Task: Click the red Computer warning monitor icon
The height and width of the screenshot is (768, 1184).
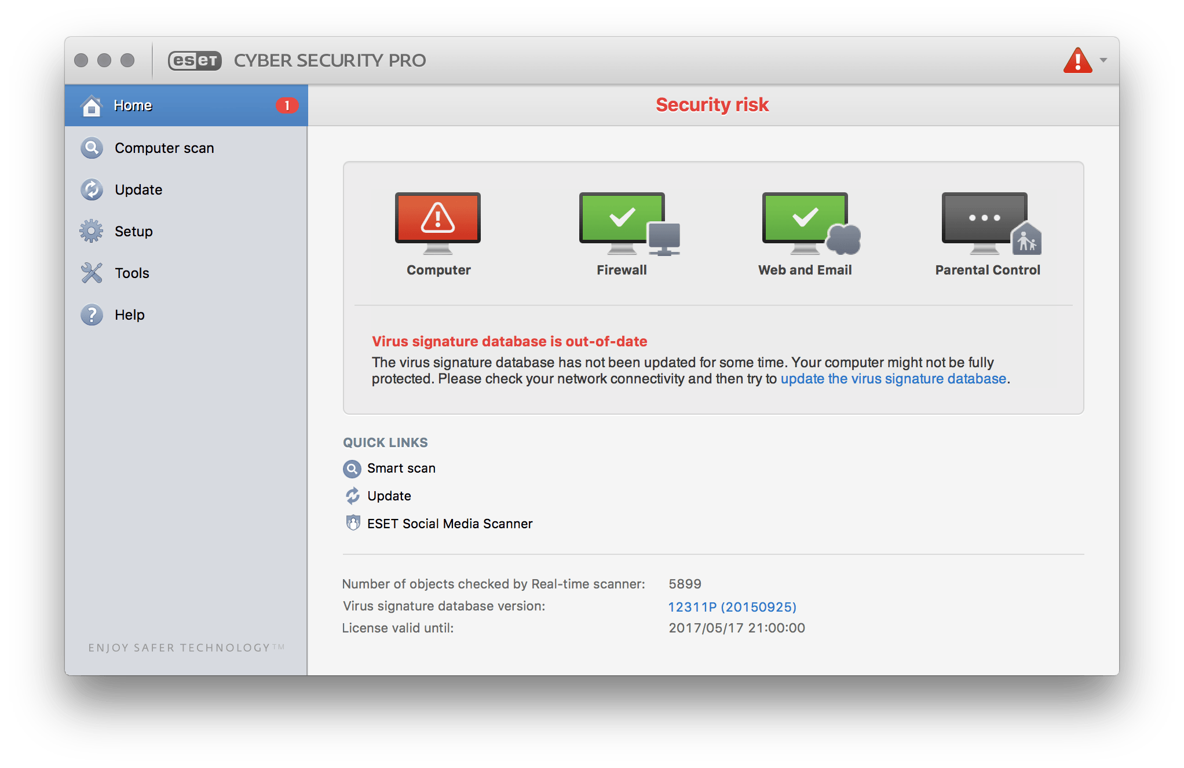Action: point(437,218)
